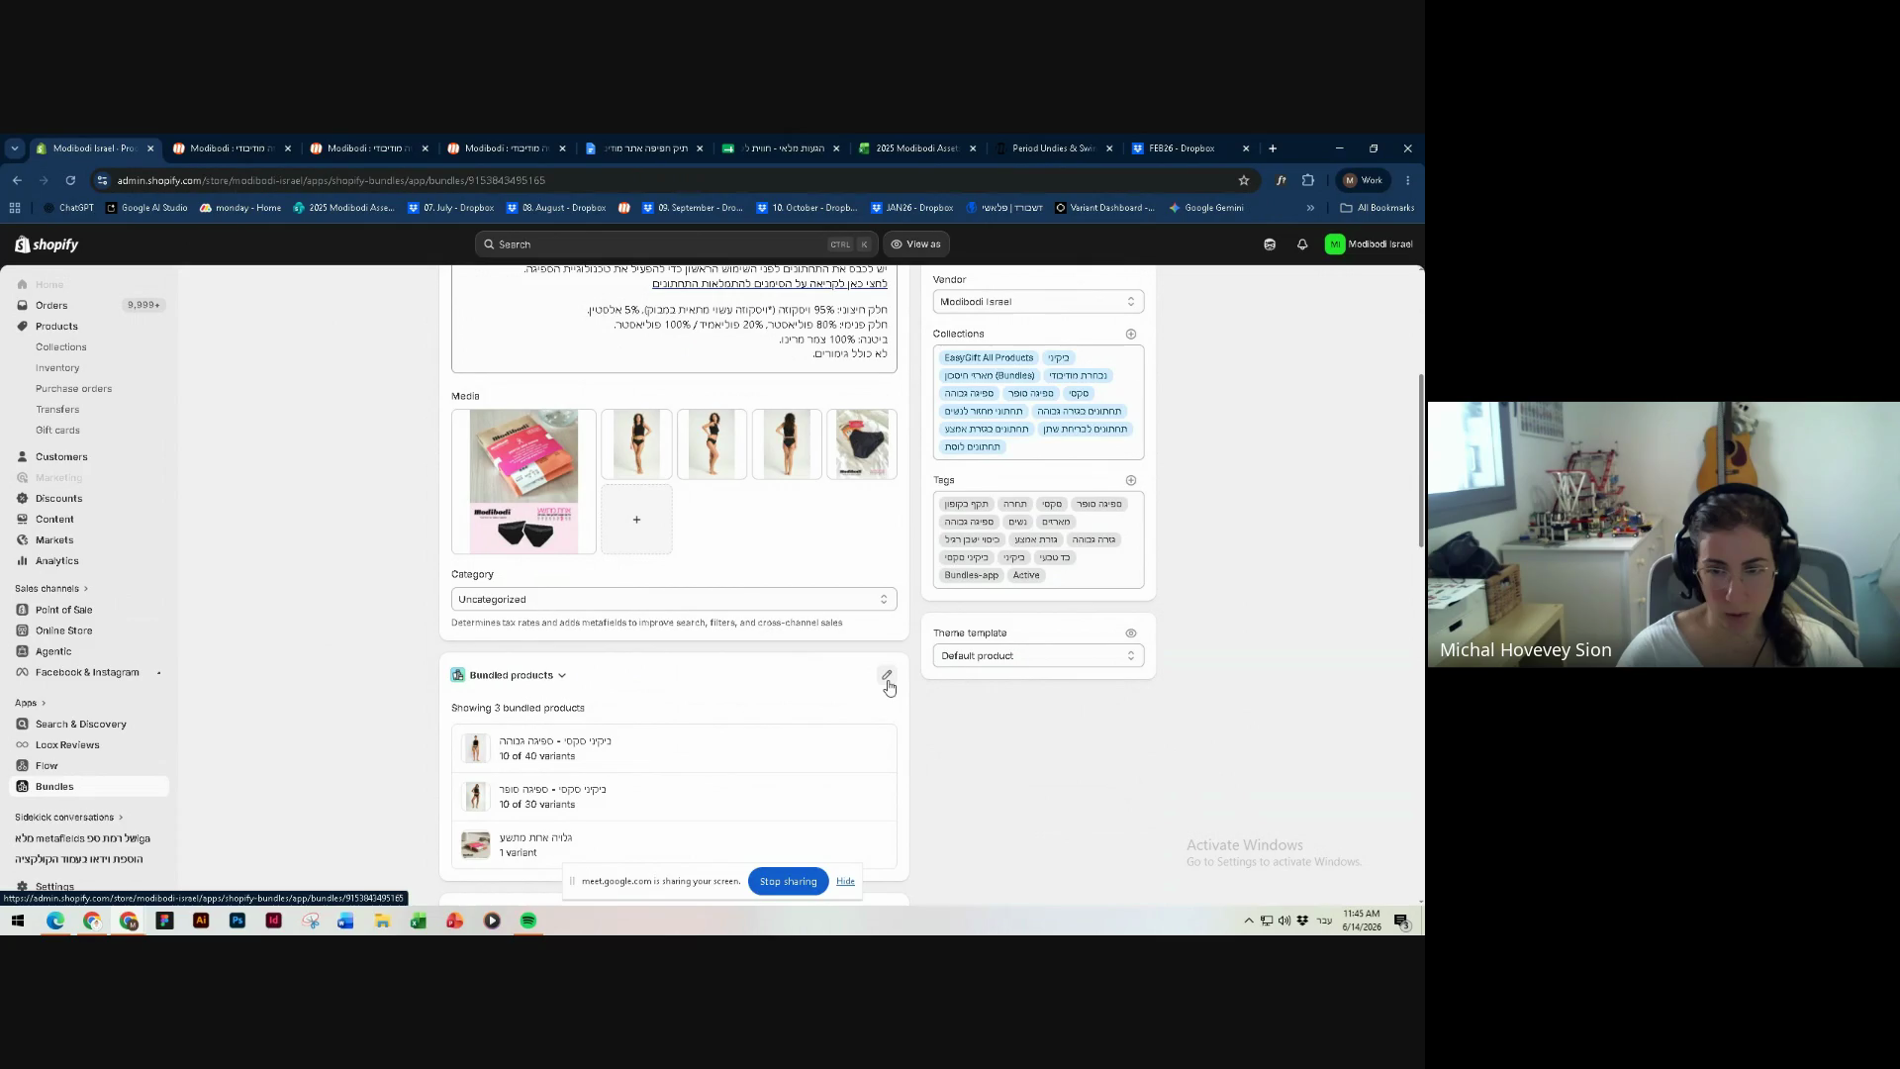Bookmark this page with the star icon
Screen dimensions: 1900x1069
tap(1244, 180)
